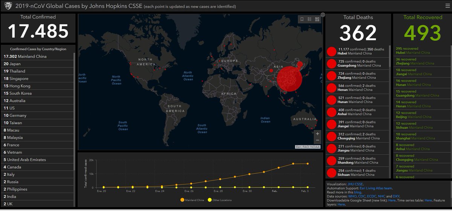Image resolution: width=452 pixels, height=211 pixels.
Task: Select Germany in the country list
Action: click(37, 115)
